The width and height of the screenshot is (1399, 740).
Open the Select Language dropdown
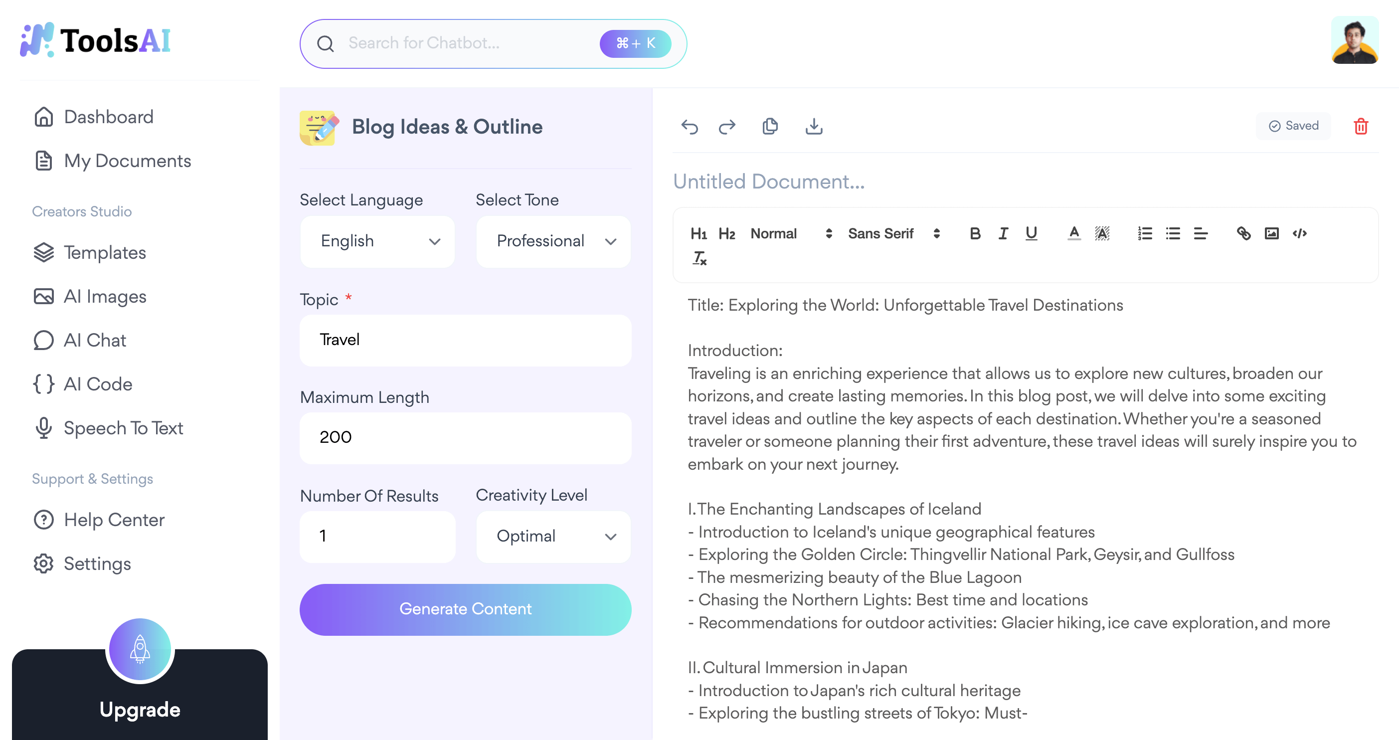point(377,241)
